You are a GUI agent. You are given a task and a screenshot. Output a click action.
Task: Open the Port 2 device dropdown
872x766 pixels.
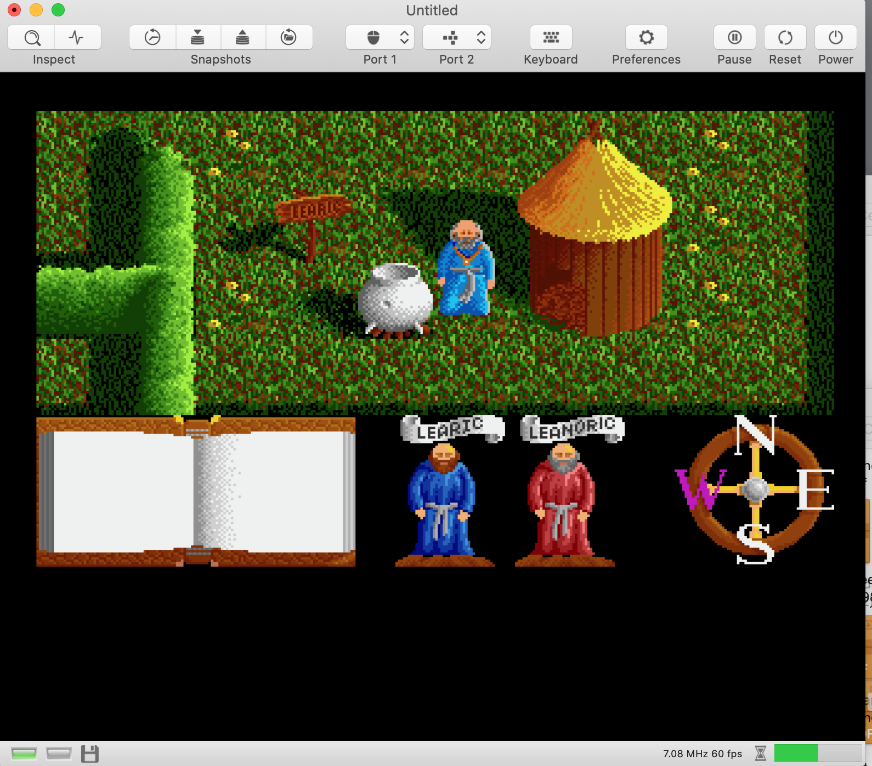pyautogui.click(x=457, y=37)
